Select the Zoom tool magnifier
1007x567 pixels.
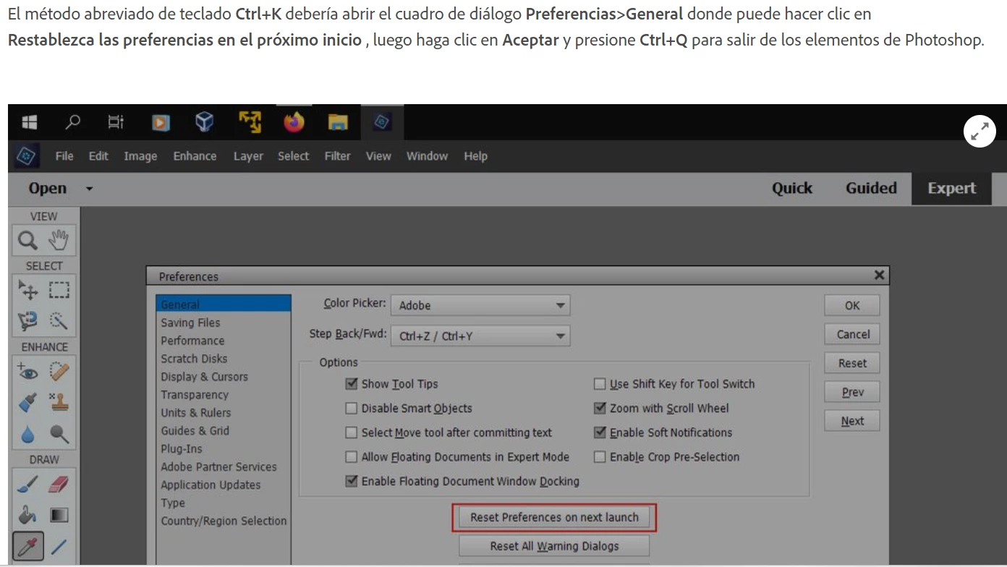28,240
